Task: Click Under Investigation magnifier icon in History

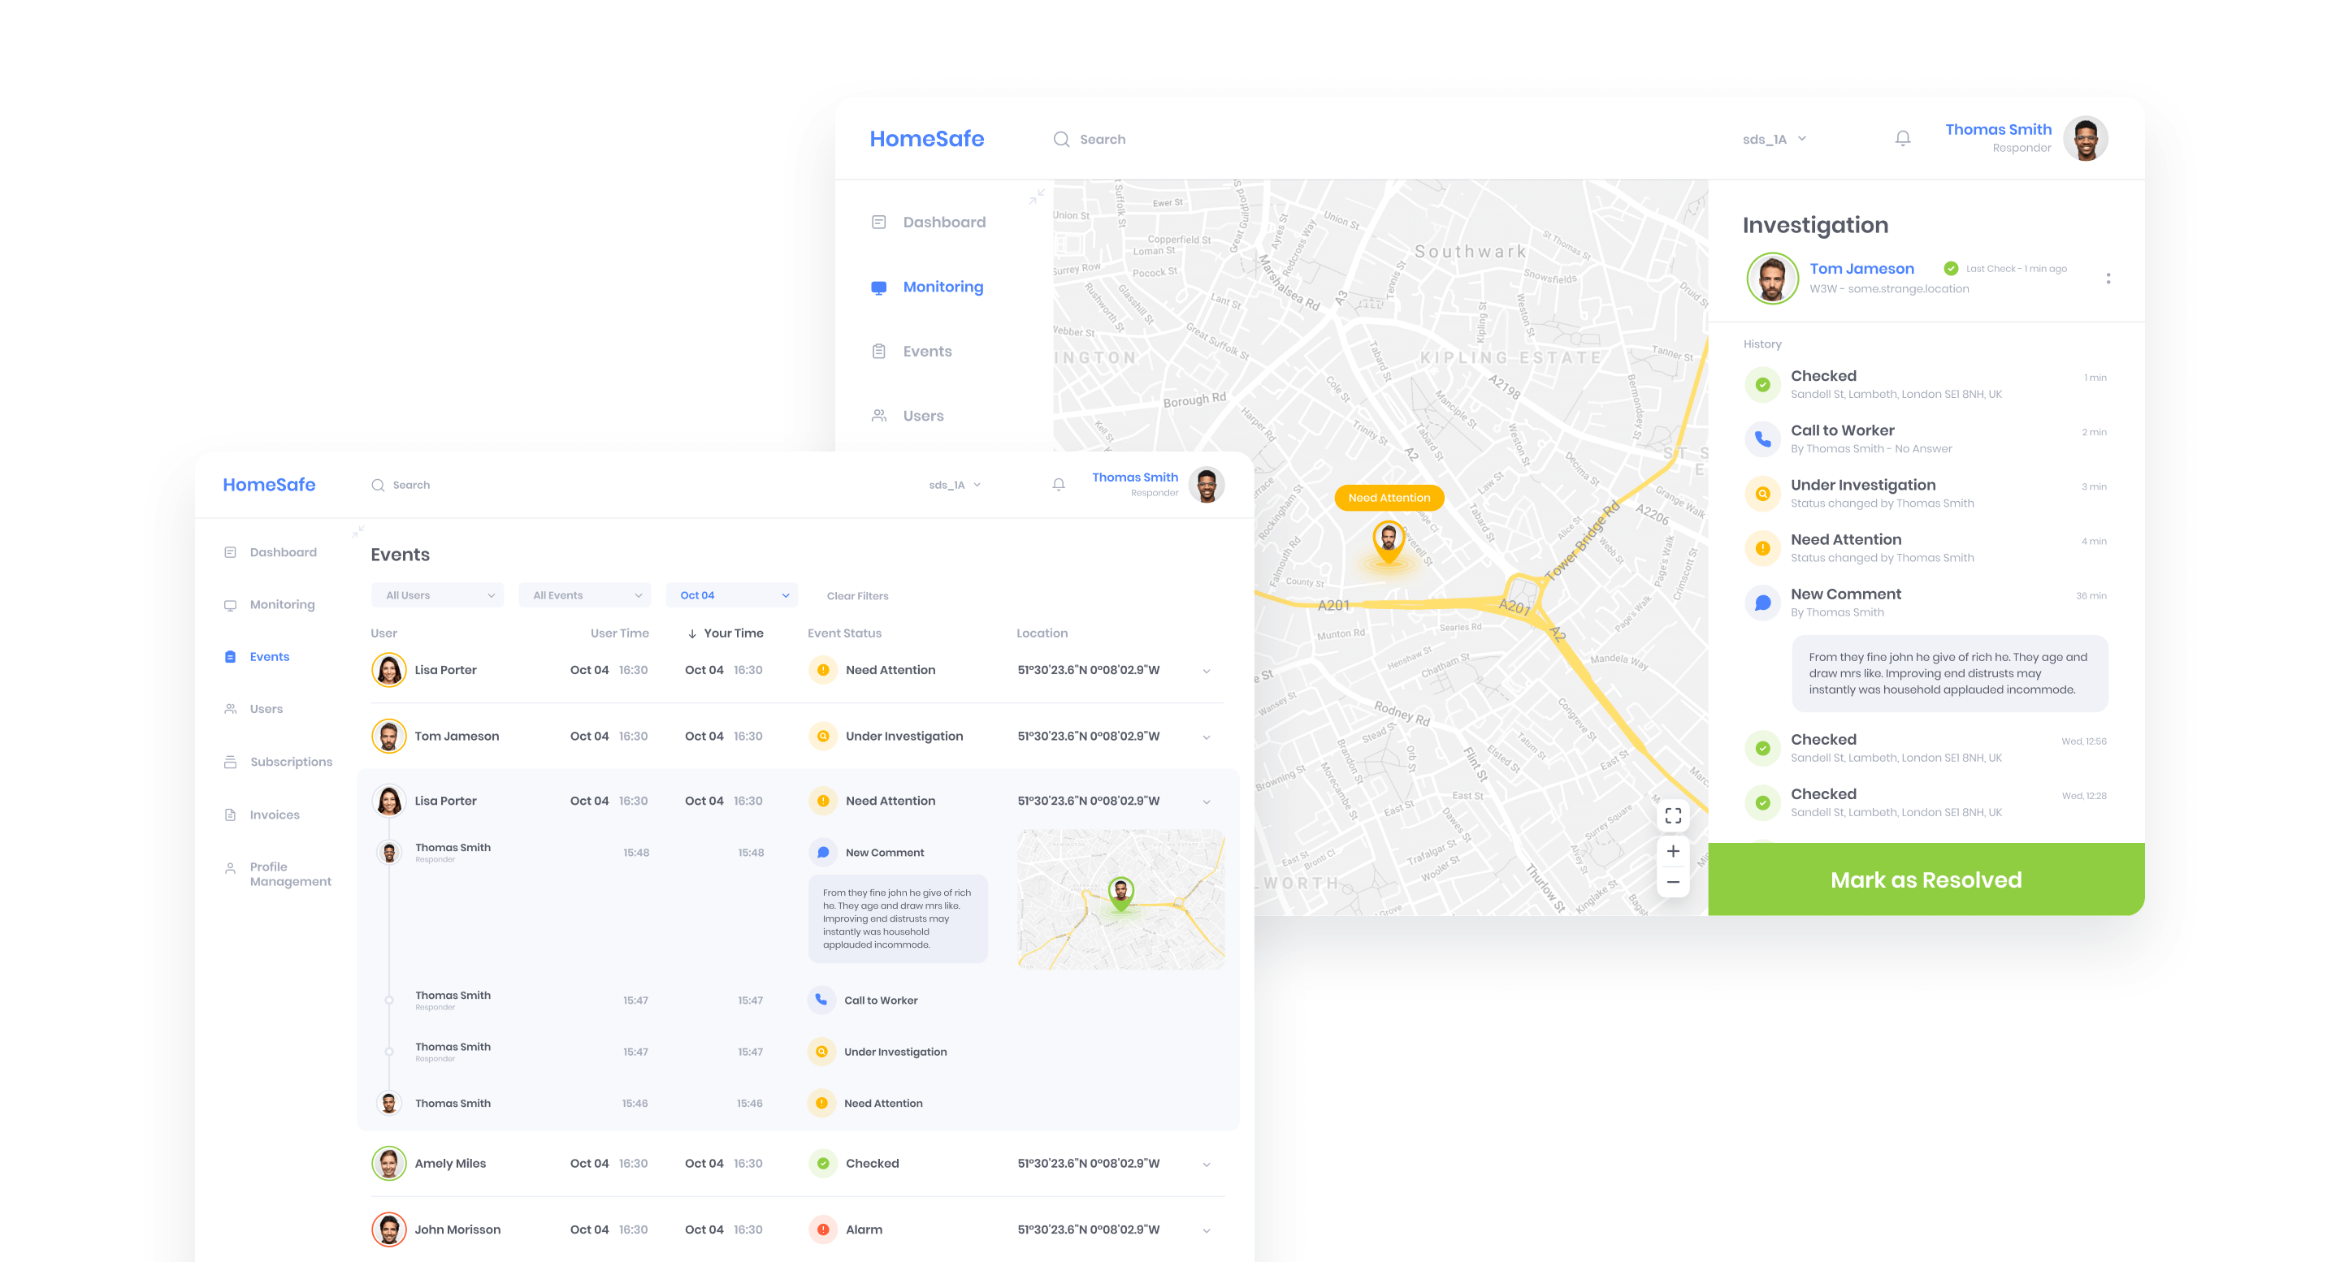Action: click(1762, 493)
